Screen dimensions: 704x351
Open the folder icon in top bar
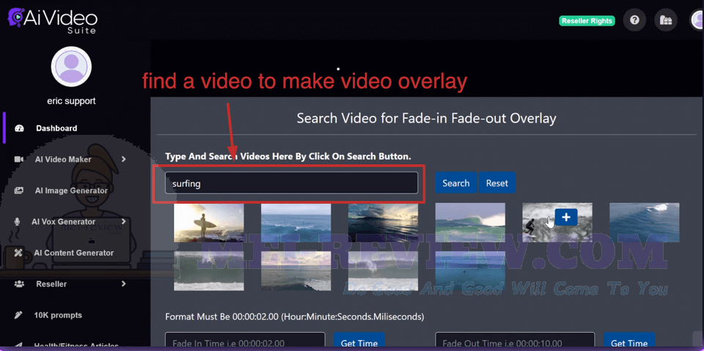[x=665, y=21]
